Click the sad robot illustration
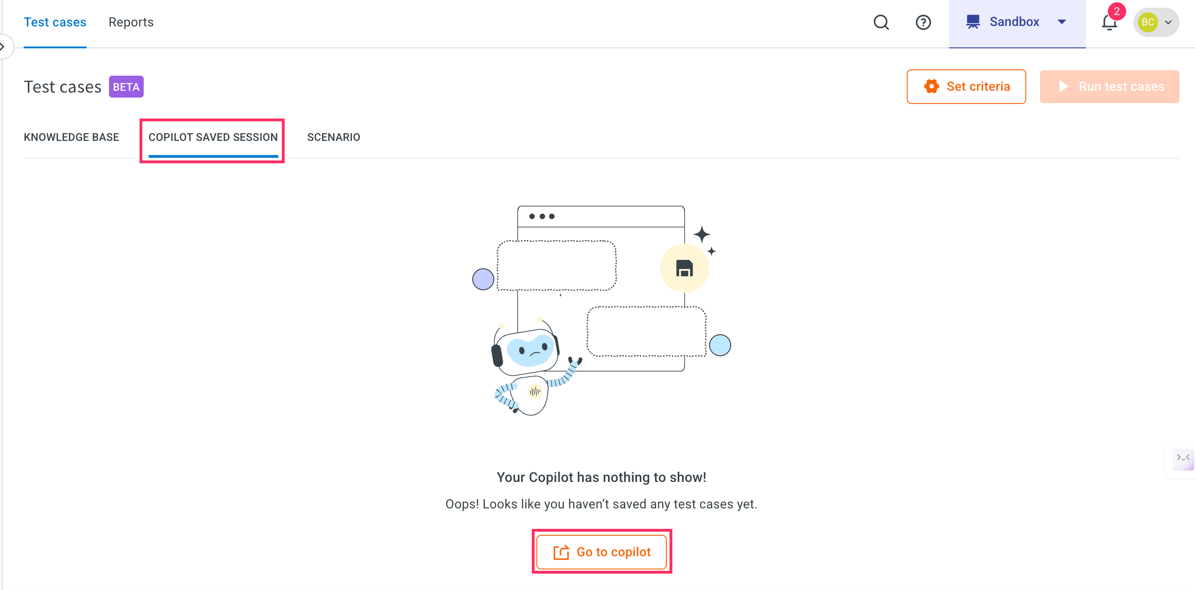 click(x=534, y=367)
